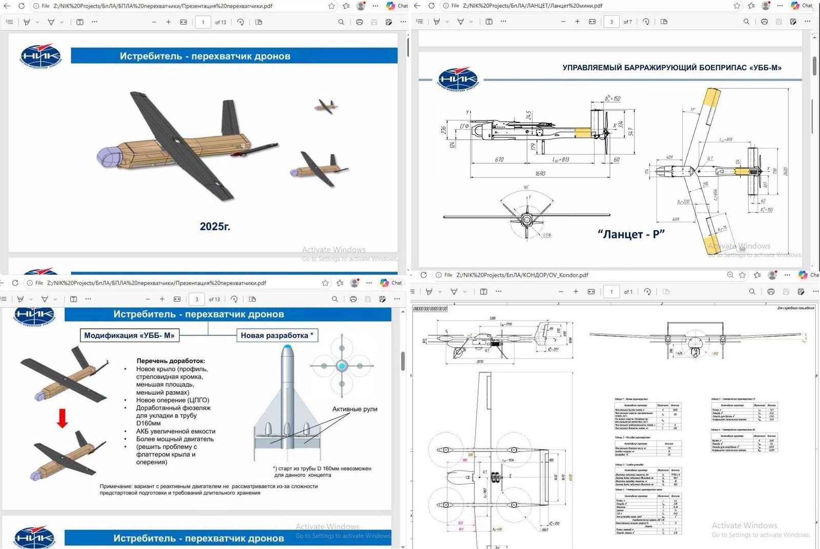
Task: Refresh the top-left перехватчики page
Action: (x=21, y=6)
